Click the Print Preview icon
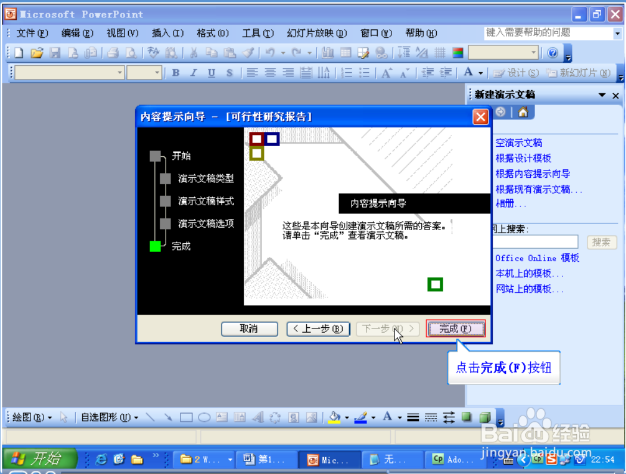 (x=131, y=53)
